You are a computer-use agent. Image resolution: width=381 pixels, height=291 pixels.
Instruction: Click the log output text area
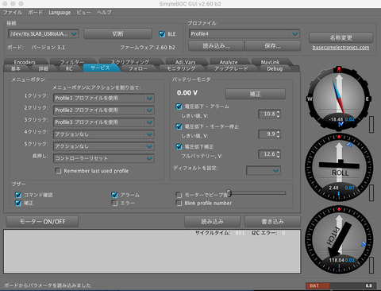coord(152,251)
